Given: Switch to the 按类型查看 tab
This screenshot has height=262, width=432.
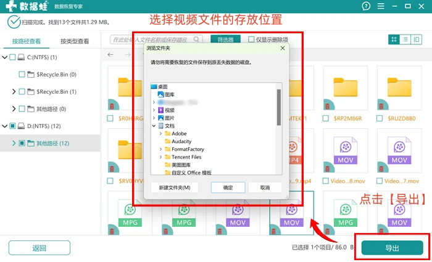Looking at the screenshot, I should (75, 41).
